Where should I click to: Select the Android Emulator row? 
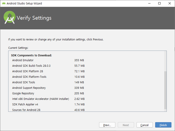pos(23,60)
